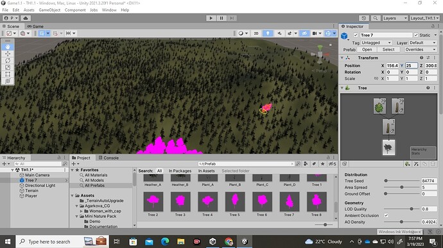The image size is (443, 248).
Task: Toggle scene lighting bulb icon
Action: pyautogui.click(x=268, y=33)
